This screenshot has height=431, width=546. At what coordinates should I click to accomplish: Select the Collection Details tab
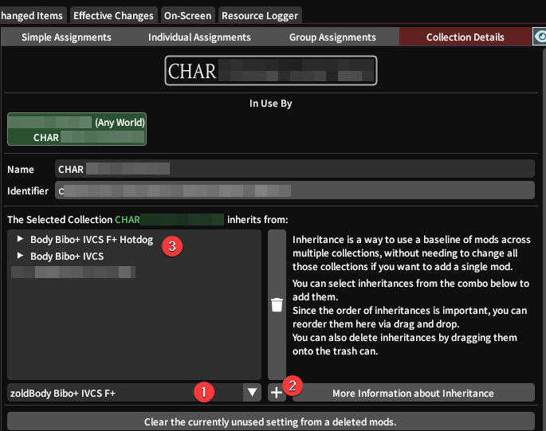pos(465,37)
